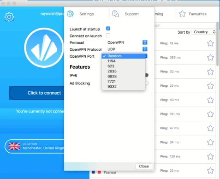Click the Ping: 19 ms text

169,43
